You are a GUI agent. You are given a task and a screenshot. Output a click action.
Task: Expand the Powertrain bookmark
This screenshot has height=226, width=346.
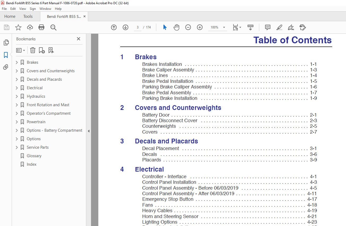coord(17,122)
